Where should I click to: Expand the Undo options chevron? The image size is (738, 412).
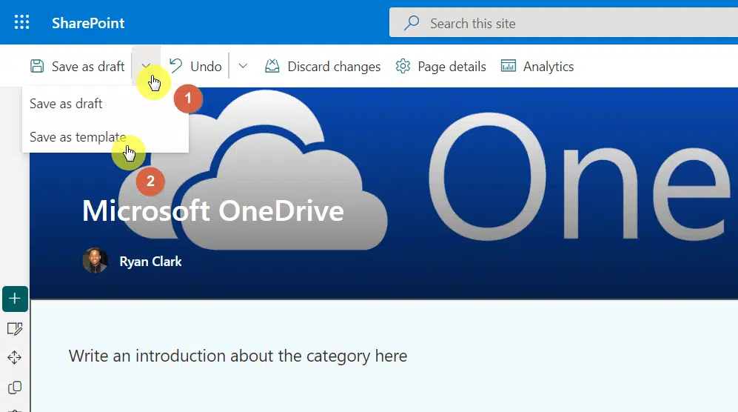click(243, 67)
